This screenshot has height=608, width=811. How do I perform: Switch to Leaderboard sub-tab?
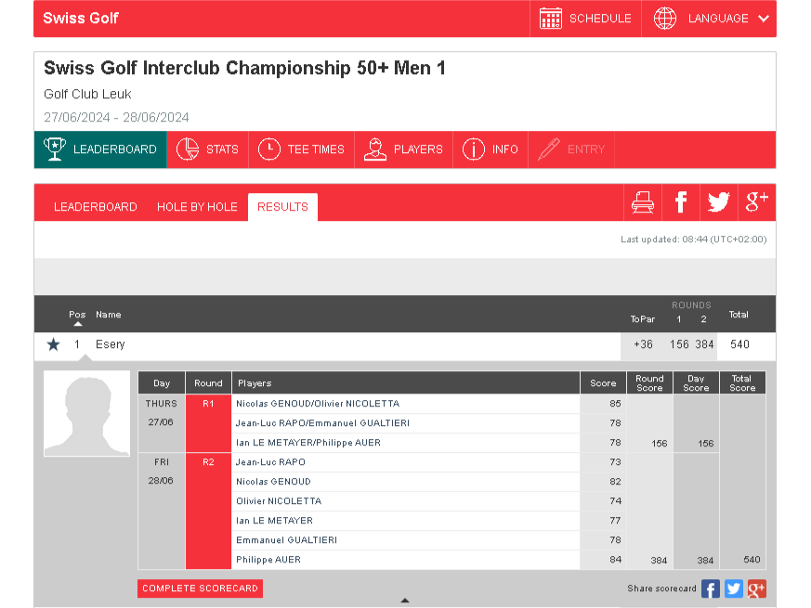coord(95,207)
